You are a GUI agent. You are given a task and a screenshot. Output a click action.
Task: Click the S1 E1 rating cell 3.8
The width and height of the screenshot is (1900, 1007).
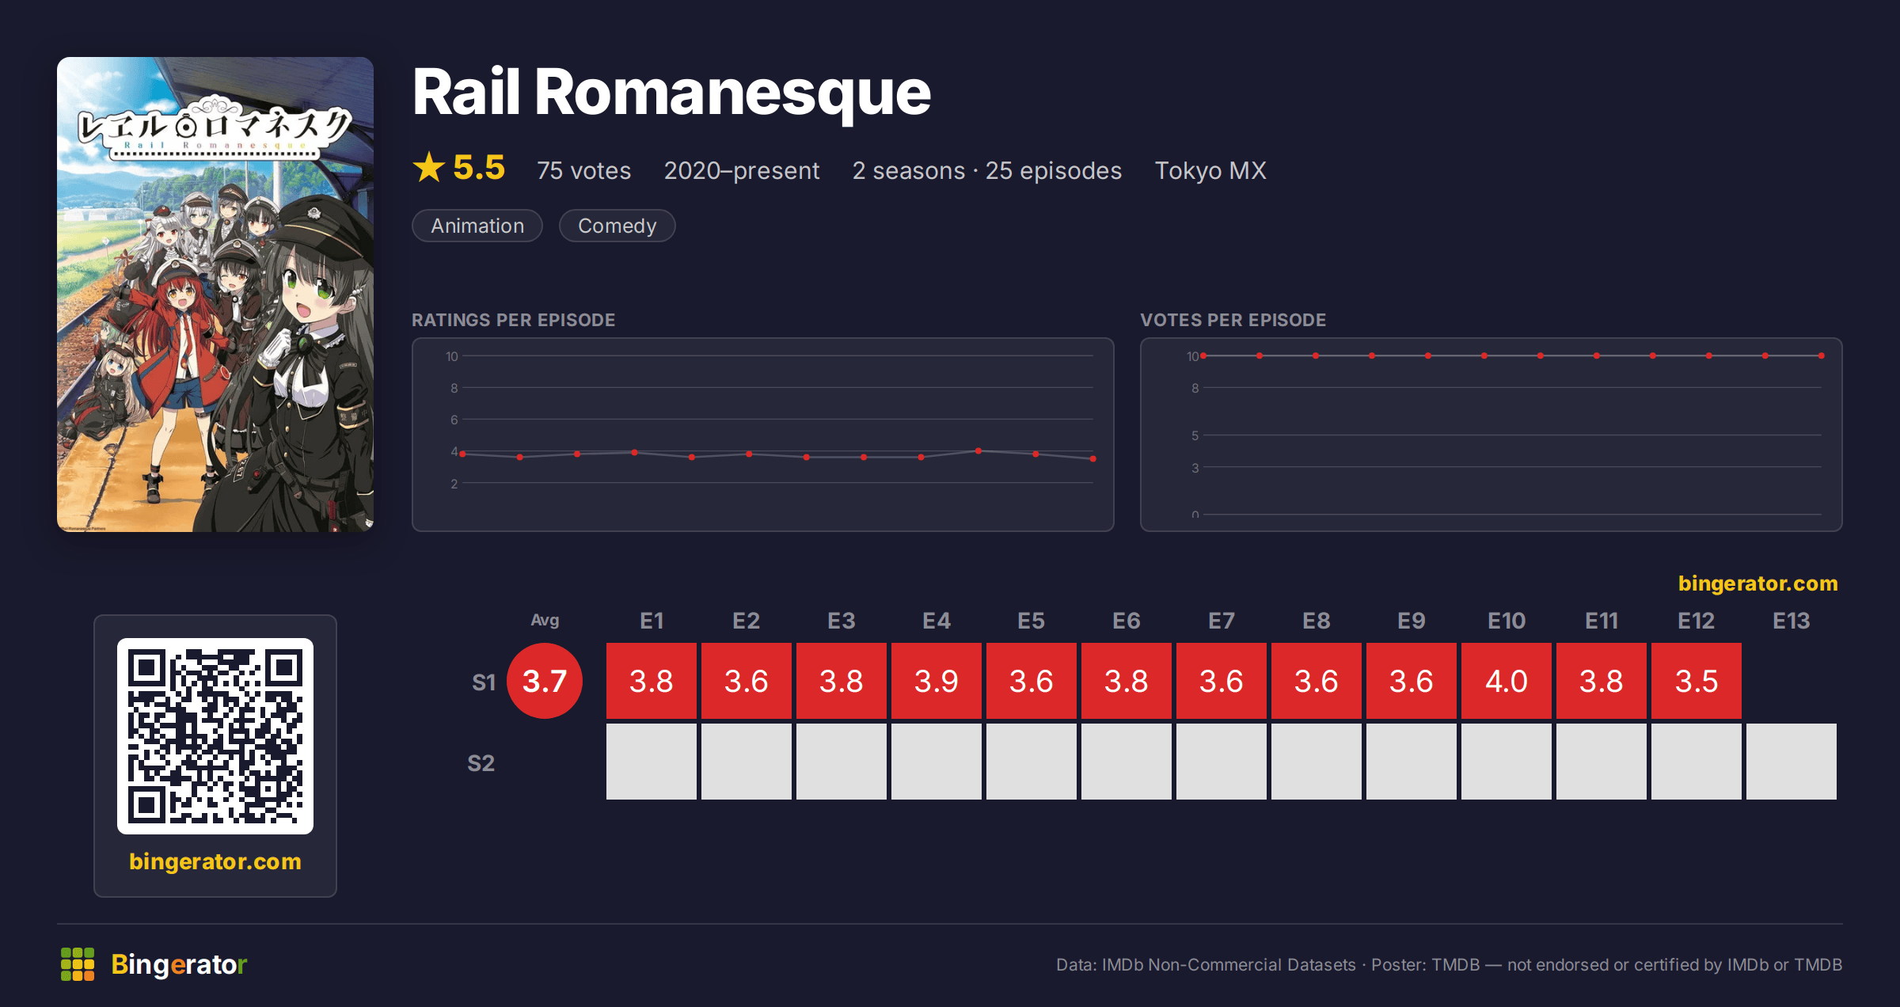pos(652,681)
